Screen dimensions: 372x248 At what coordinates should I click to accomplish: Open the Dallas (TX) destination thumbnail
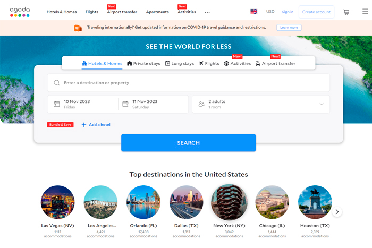tap(187, 202)
